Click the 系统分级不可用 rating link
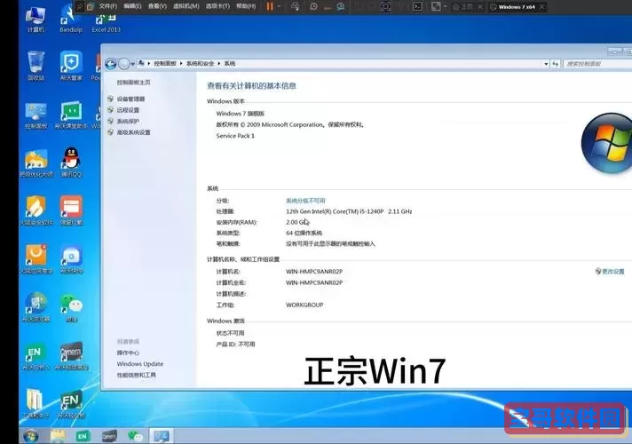 click(305, 201)
